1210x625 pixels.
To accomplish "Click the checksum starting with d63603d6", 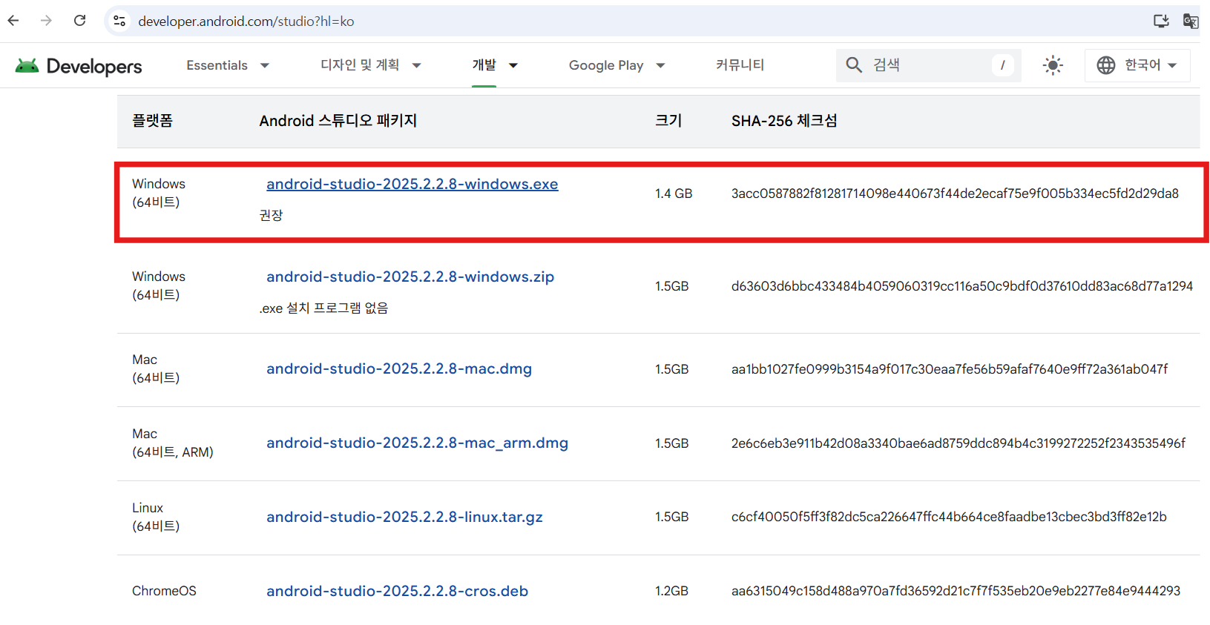I will coord(962,286).
